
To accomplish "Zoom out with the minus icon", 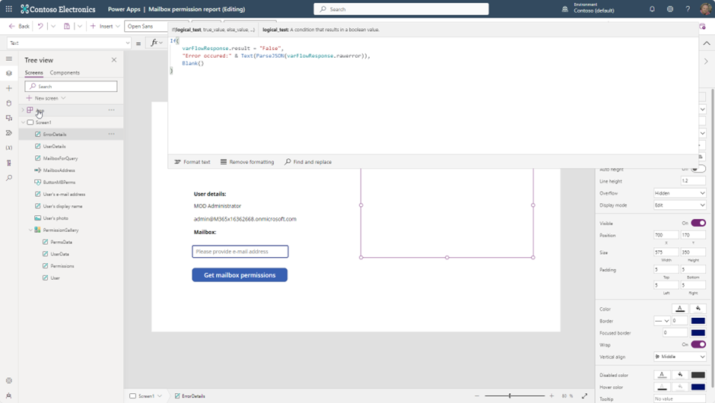I will [x=477, y=395].
